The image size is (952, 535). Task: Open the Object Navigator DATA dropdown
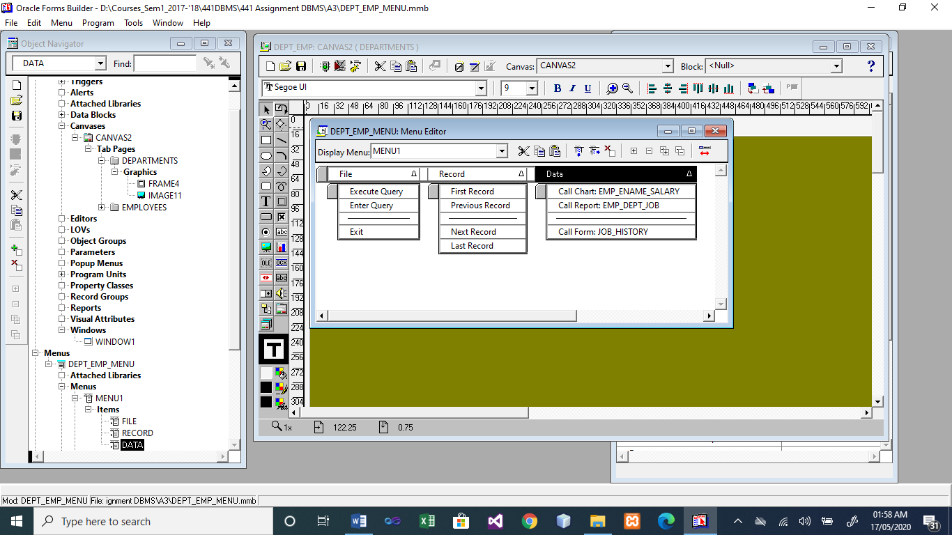pyautogui.click(x=100, y=63)
